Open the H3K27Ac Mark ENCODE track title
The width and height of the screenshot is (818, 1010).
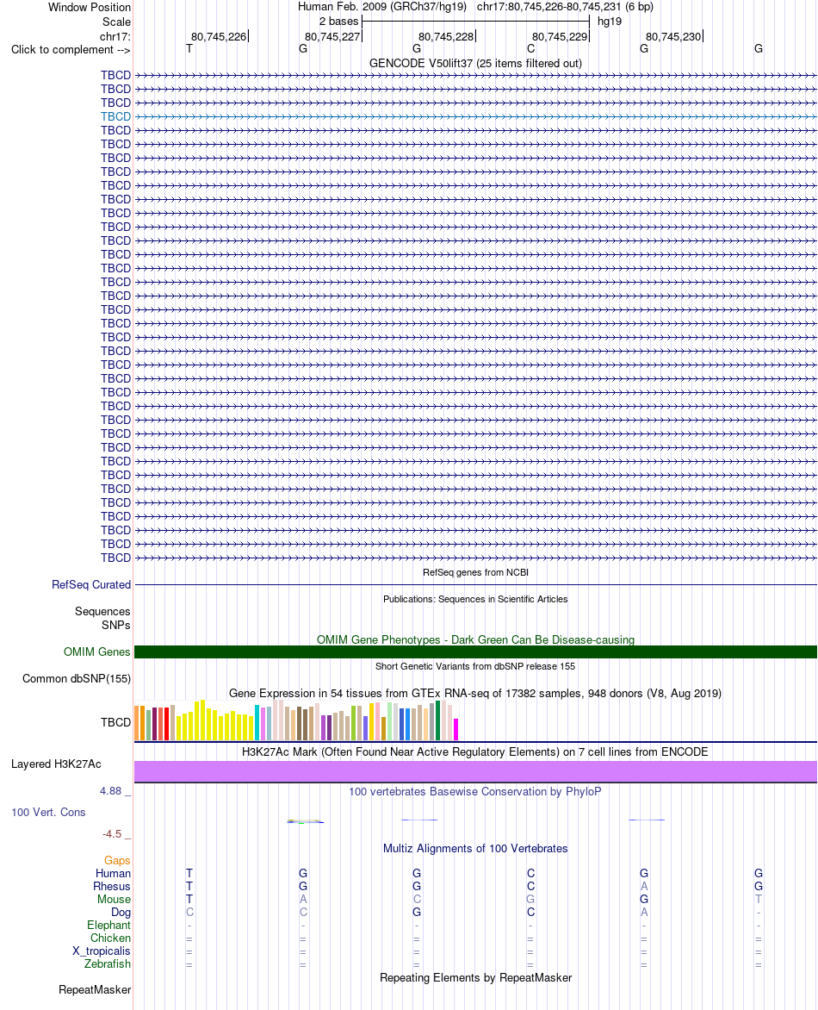(475, 752)
